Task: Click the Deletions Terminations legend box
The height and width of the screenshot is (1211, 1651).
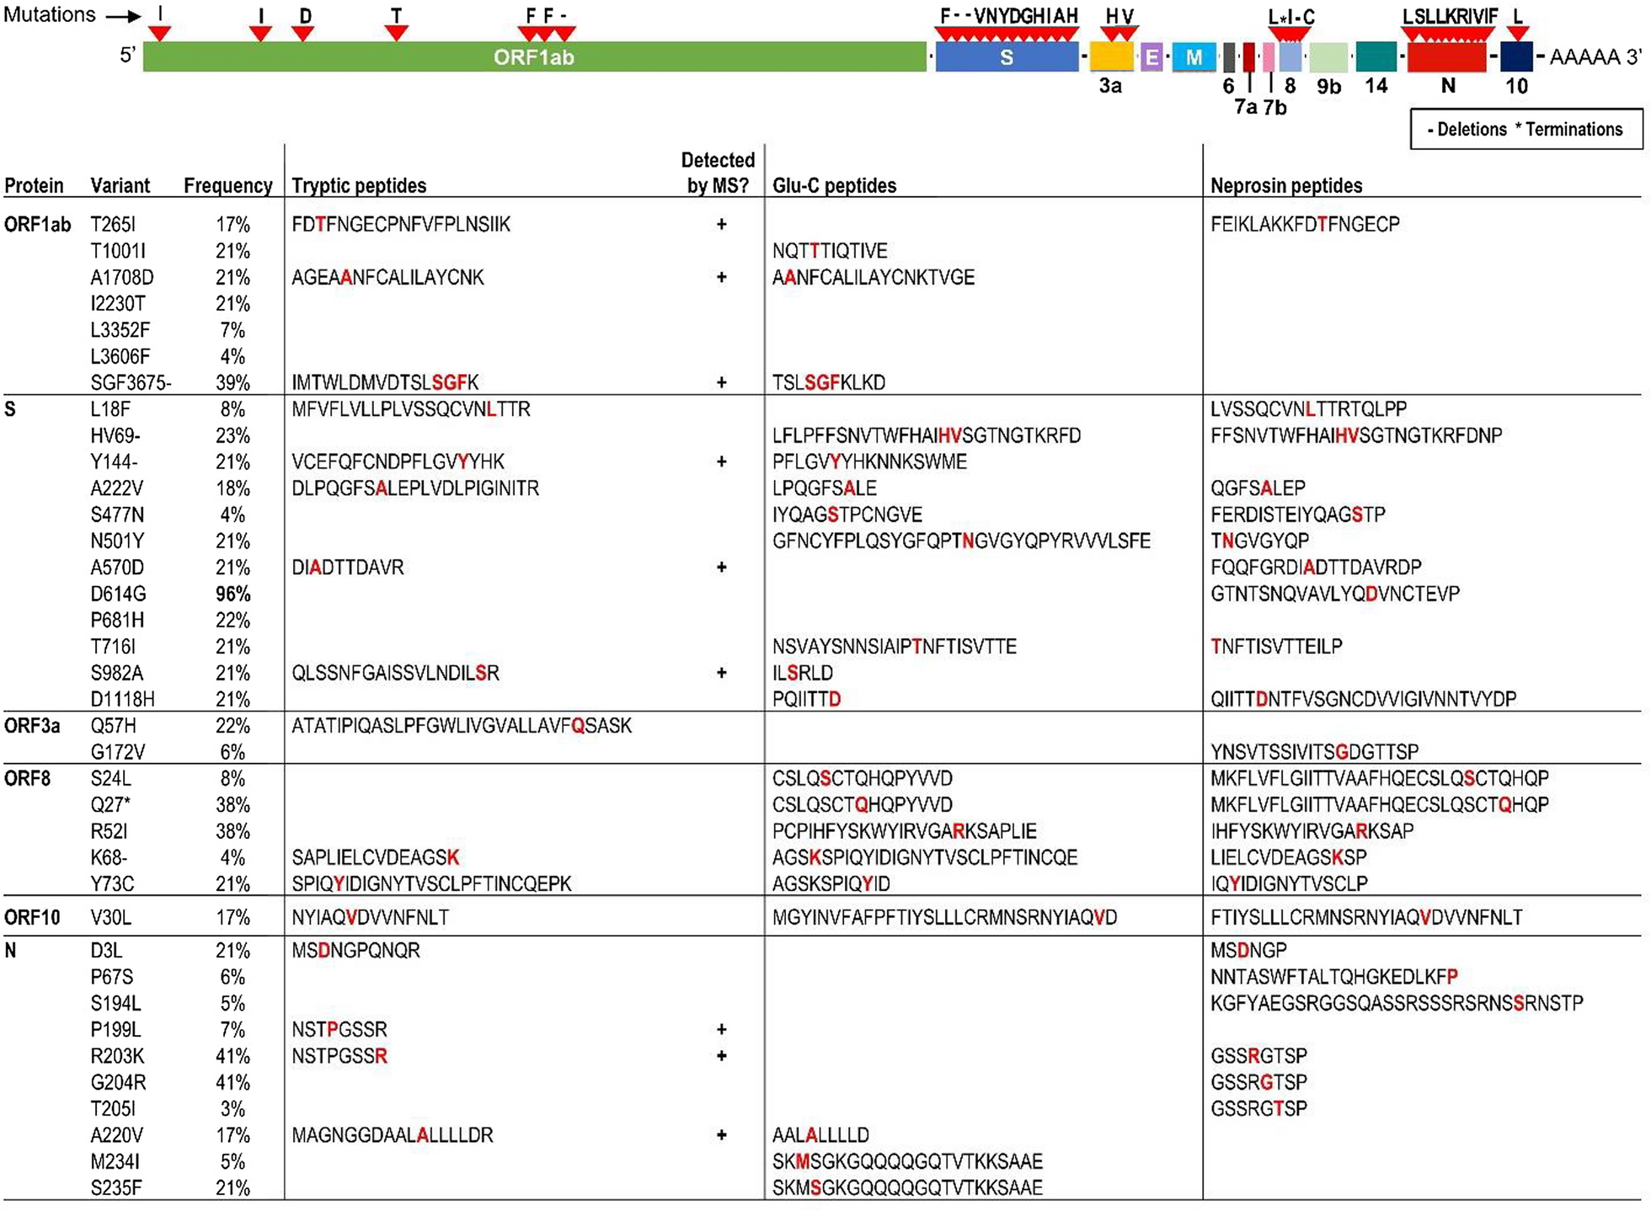Action: [1525, 130]
